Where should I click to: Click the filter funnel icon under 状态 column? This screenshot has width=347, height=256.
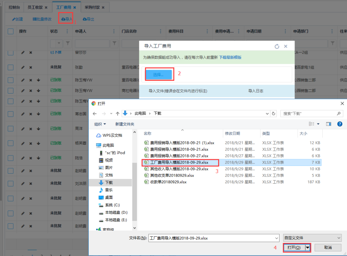click(68, 43)
